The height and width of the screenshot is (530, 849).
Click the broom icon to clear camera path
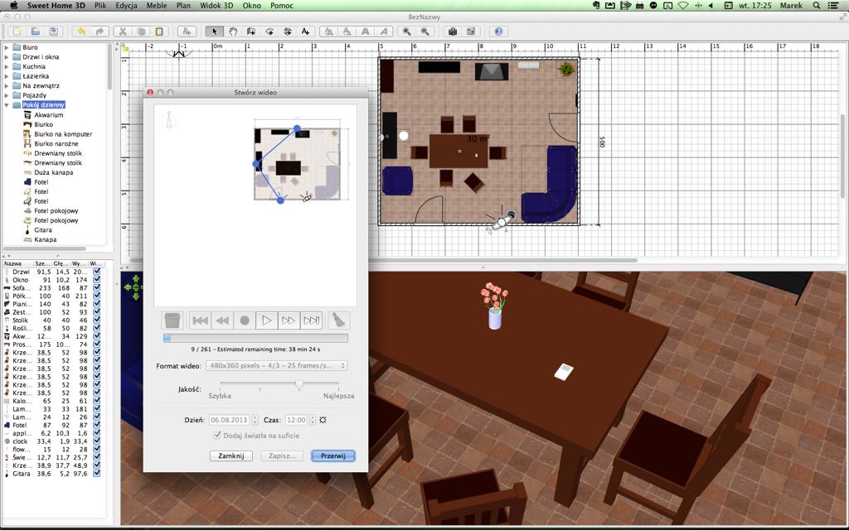(338, 320)
